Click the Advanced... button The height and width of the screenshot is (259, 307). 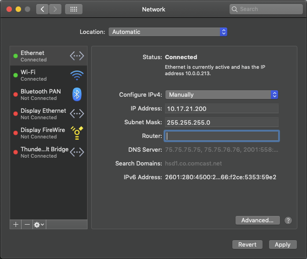point(257,220)
